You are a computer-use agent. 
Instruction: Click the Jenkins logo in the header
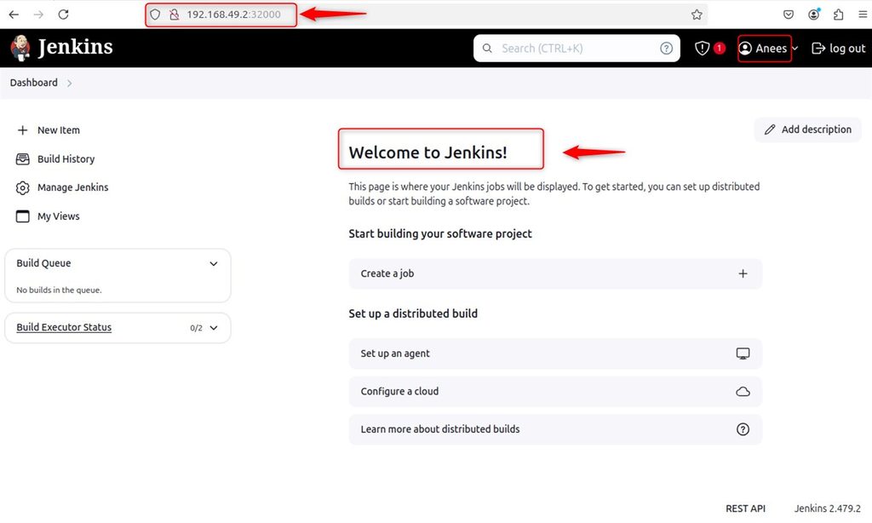coord(20,48)
